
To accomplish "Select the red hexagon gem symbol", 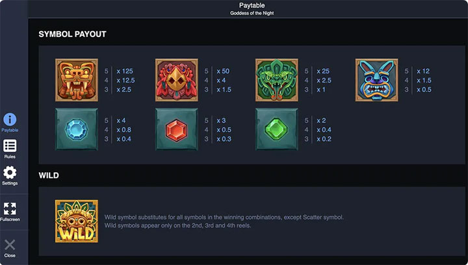I will [x=176, y=129].
